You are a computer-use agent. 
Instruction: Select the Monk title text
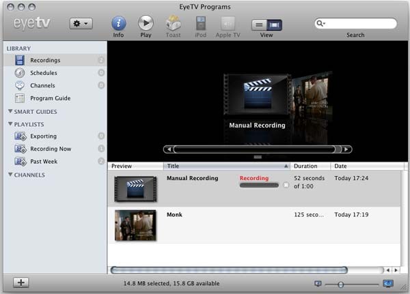tap(174, 215)
